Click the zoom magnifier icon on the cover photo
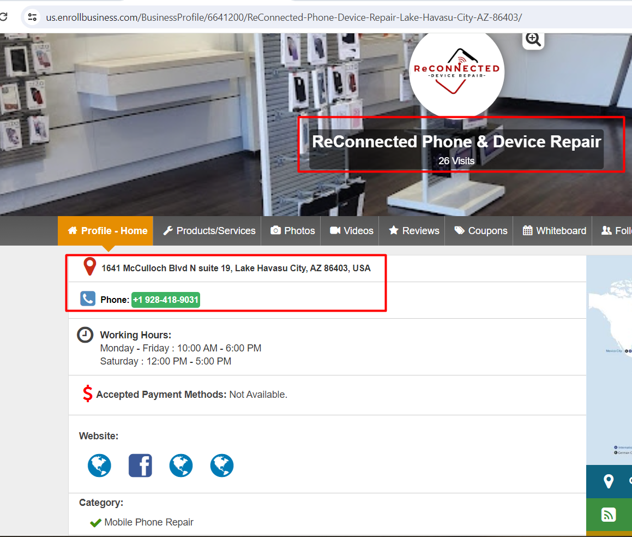Screen dimensions: 632x537 click(x=533, y=39)
